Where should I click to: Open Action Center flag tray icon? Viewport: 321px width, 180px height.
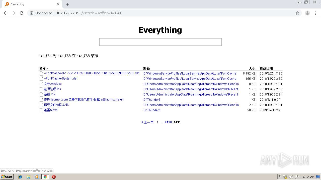pyautogui.click(x=297, y=177)
